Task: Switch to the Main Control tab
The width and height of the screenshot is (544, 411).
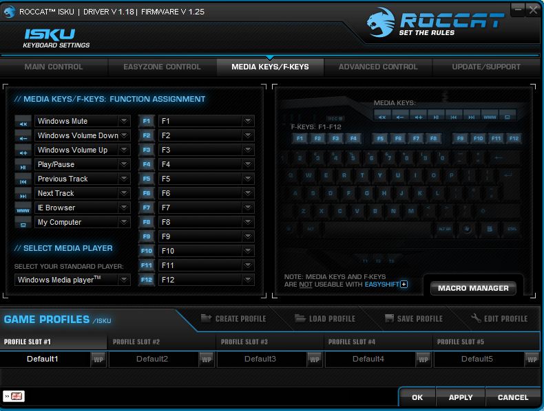Action: 54,67
